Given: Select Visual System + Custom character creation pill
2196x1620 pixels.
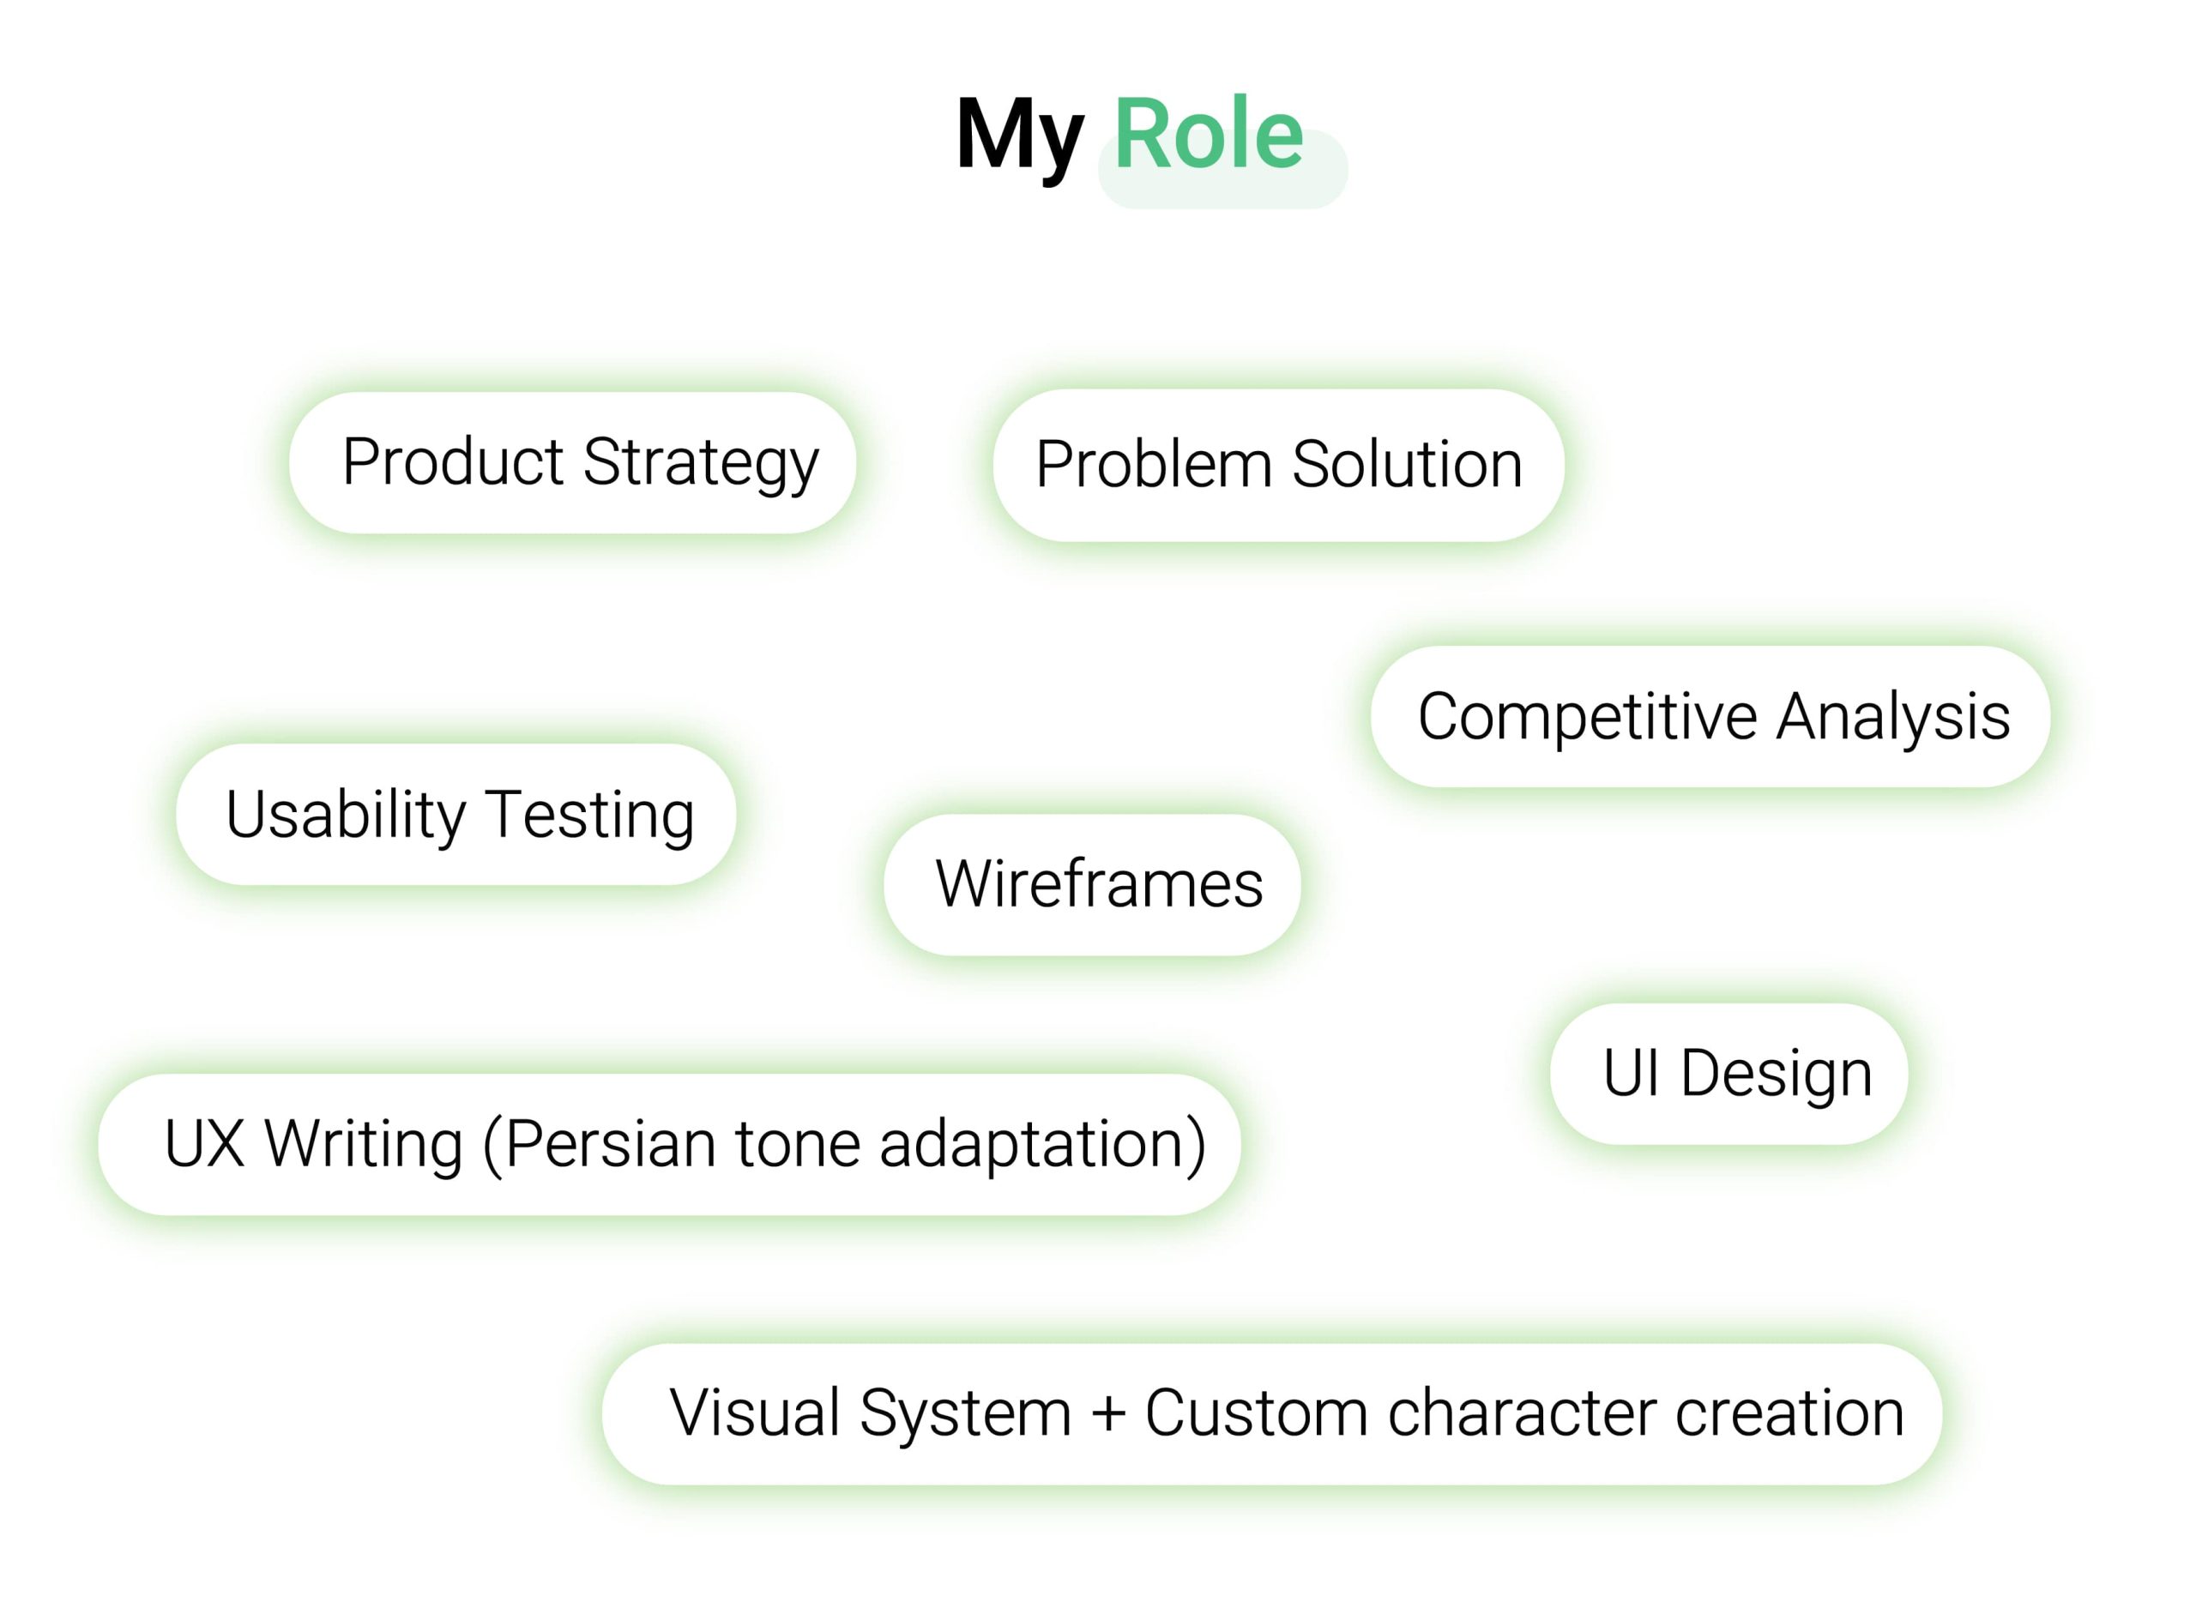Looking at the screenshot, I should 1272,1415.
